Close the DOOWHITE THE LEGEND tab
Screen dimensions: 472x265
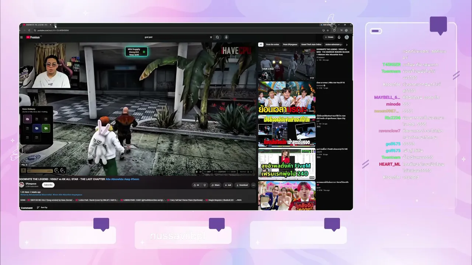tap(51, 25)
